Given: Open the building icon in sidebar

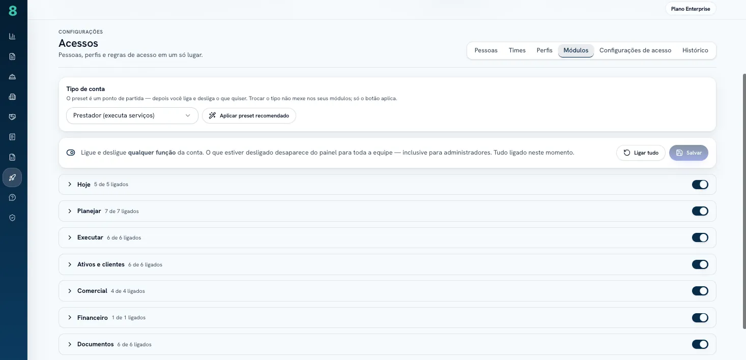Looking at the screenshot, I should pyautogui.click(x=12, y=97).
